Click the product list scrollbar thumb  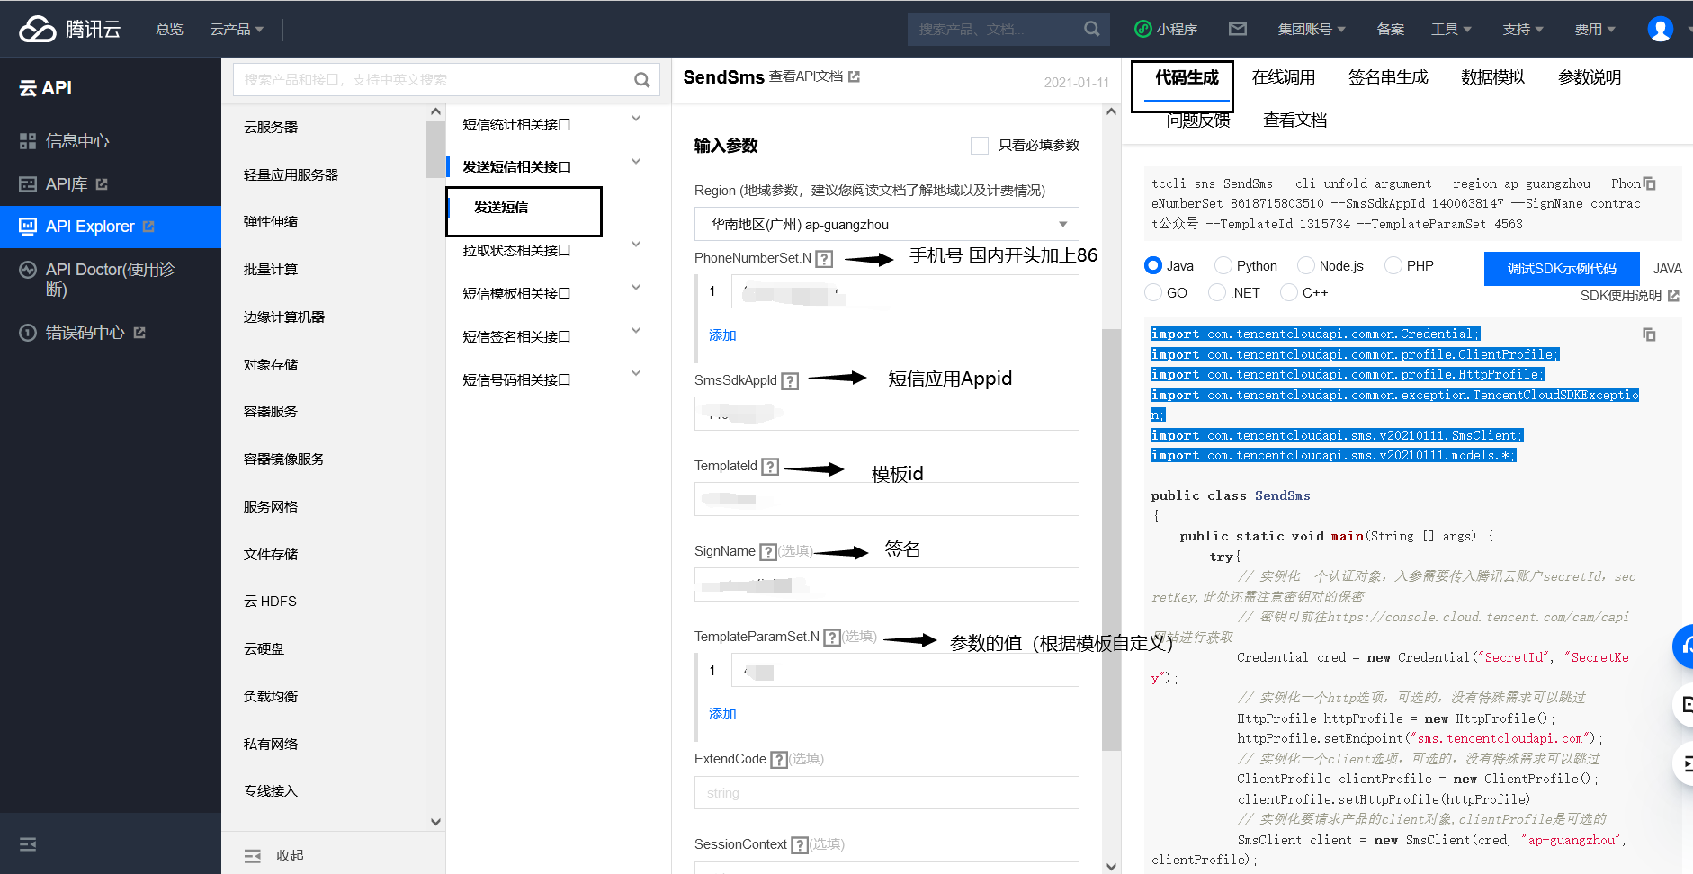[435, 149]
